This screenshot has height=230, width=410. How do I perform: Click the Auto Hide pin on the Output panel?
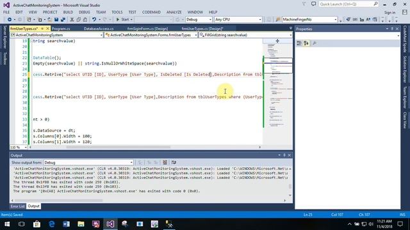click(284, 155)
